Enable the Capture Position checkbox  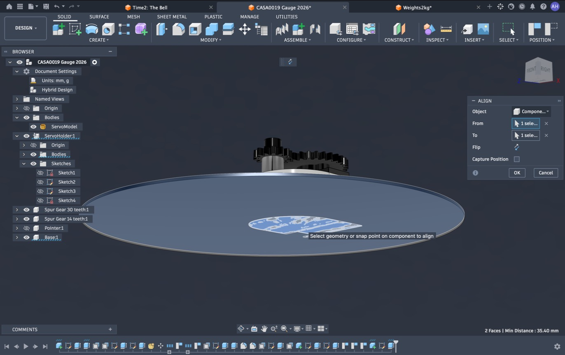click(x=517, y=159)
